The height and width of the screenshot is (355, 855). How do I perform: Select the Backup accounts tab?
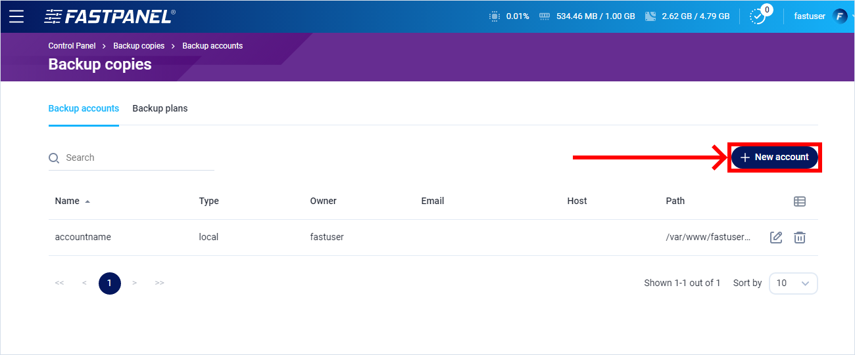click(84, 108)
